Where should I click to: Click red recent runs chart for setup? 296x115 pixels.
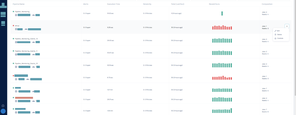[x=222, y=28]
